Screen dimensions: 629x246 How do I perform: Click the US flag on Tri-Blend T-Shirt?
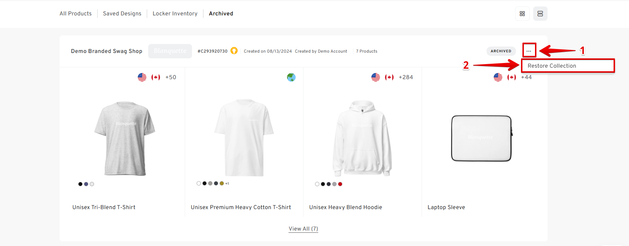[x=142, y=77]
